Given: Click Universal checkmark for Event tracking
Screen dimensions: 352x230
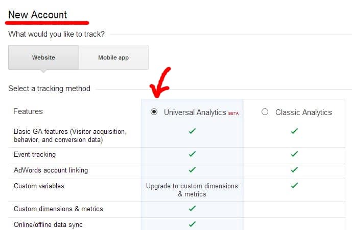Looking at the screenshot, I should click(x=192, y=154).
